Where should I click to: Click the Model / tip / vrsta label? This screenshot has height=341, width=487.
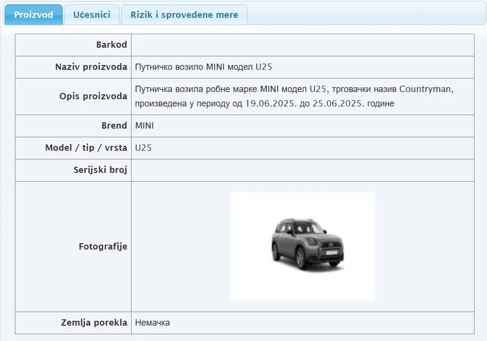[x=86, y=148]
